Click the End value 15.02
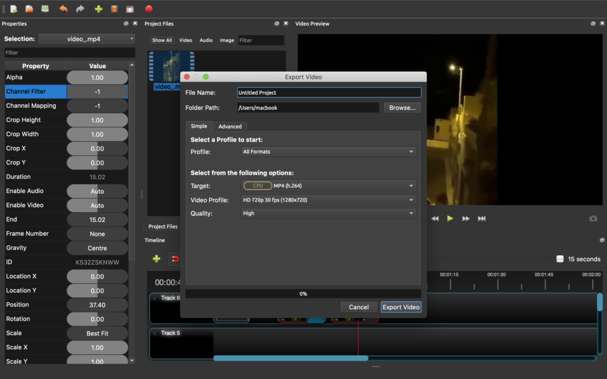The width and height of the screenshot is (607, 379). [x=97, y=220]
